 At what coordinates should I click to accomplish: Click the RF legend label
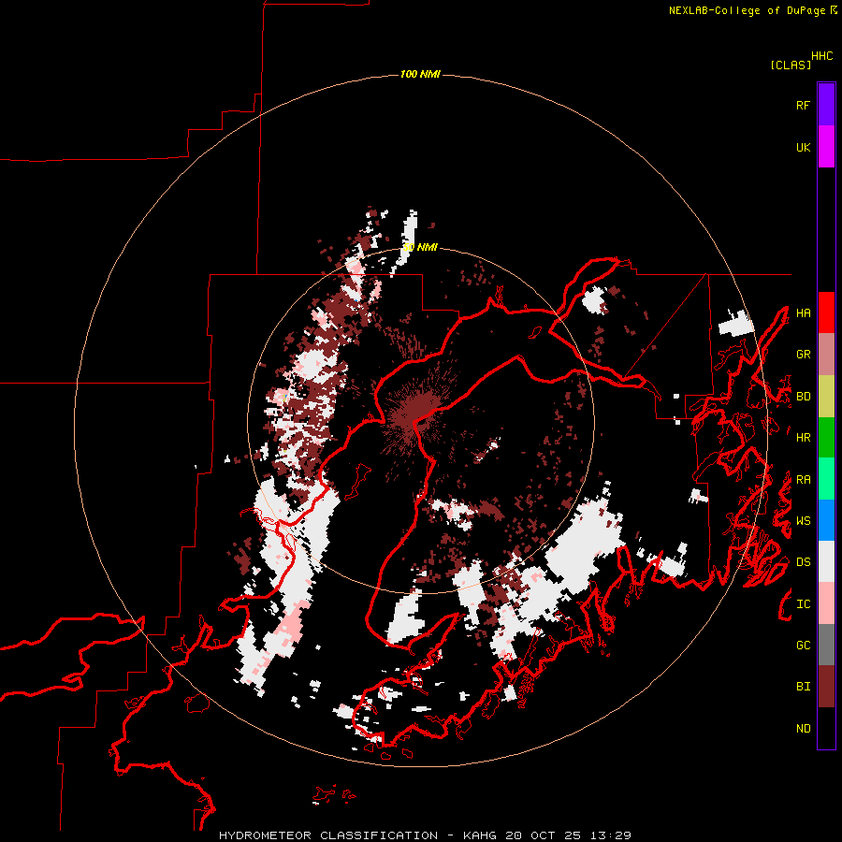[x=803, y=105]
